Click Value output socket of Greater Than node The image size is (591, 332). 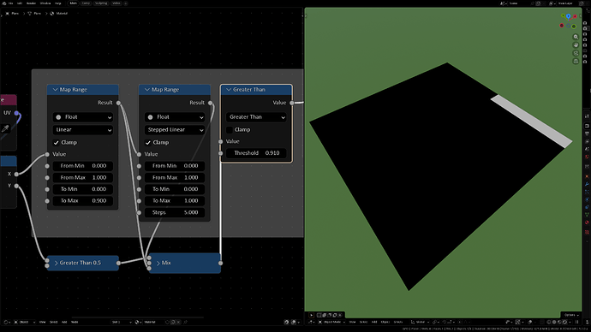[292, 103]
